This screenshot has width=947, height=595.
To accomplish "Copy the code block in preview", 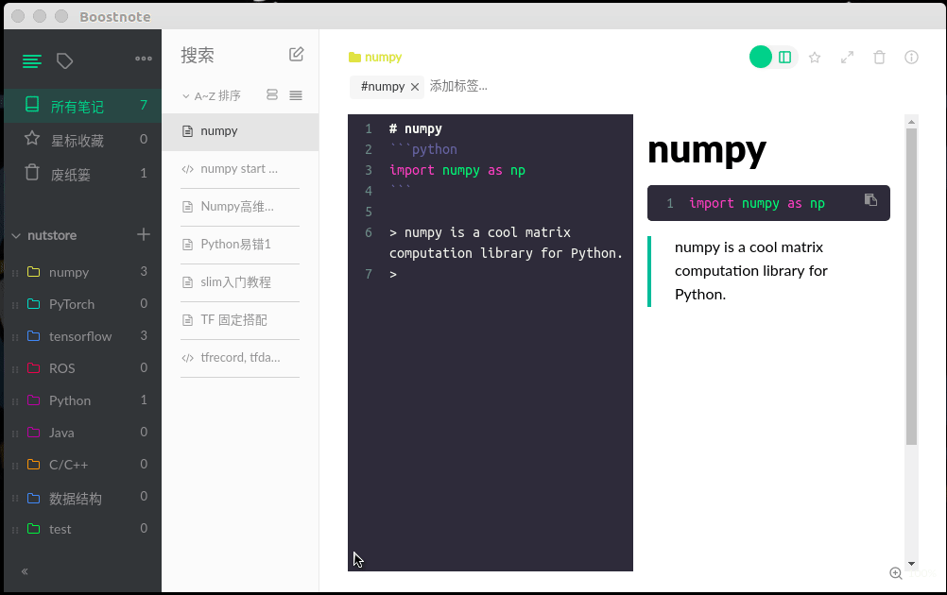I will click(x=870, y=199).
